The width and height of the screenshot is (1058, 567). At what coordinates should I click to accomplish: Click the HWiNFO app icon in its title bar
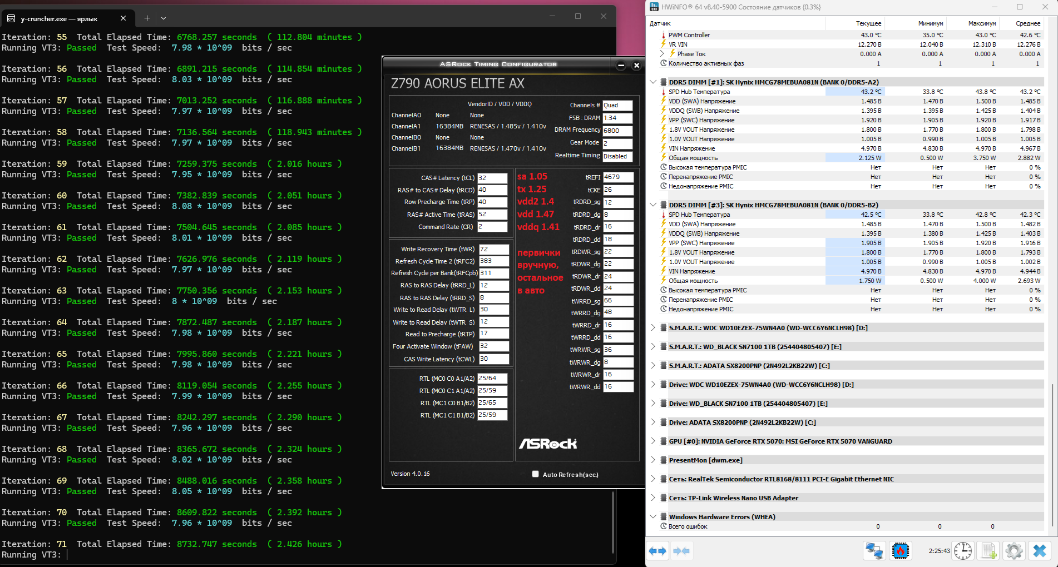pos(653,7)
